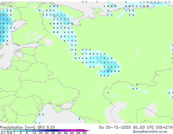Click the 'Sa 20-12-2025' date text
The width and height of the screenshot is (173, 134).
115,127
